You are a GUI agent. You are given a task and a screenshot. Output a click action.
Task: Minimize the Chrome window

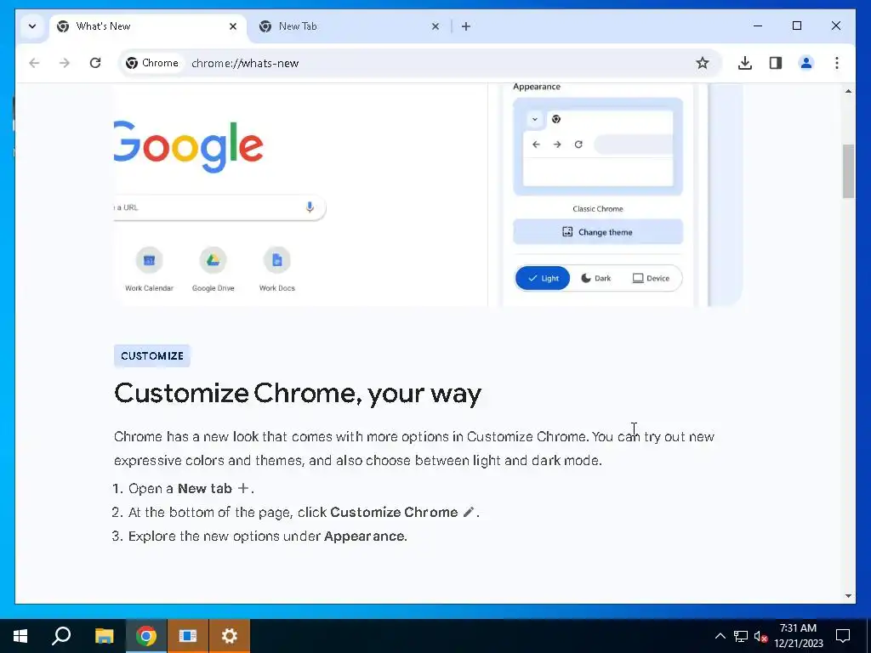[758, 26]
